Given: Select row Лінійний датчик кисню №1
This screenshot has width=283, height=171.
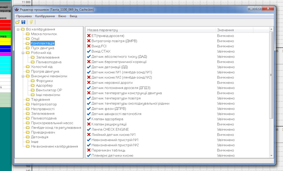Looking at the screenshot, I should tap(178, 135).
